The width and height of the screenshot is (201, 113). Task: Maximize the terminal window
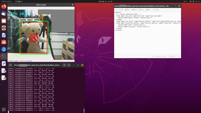pyautogui.click(x=78, y=65)
